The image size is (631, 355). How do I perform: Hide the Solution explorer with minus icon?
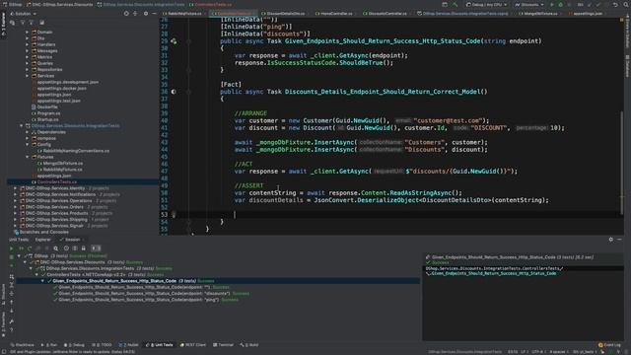[154, 13]
